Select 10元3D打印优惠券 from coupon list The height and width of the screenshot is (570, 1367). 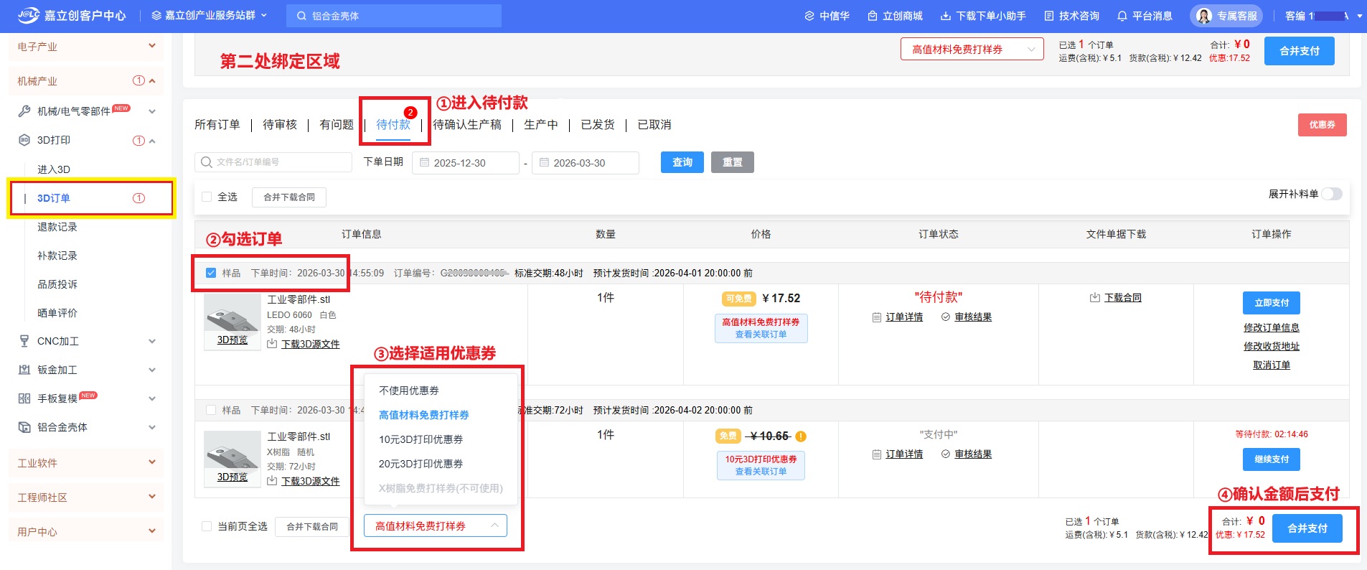(x=421, y=439)
